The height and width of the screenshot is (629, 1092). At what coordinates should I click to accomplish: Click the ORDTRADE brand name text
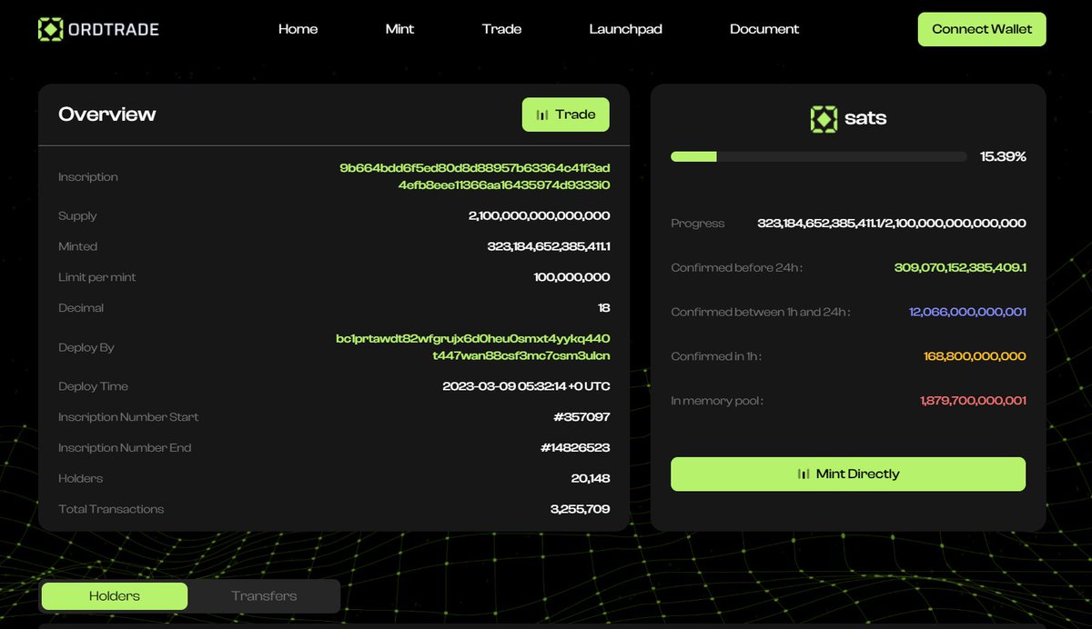tap(114, 29)
